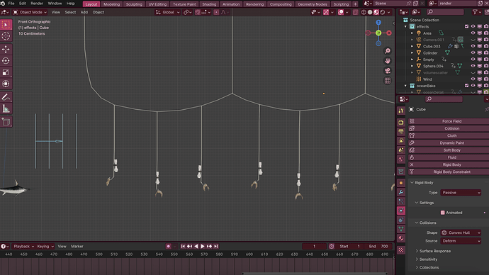489x275 pixels.
Task: Click the End frame field
Action: pos(378,247)
